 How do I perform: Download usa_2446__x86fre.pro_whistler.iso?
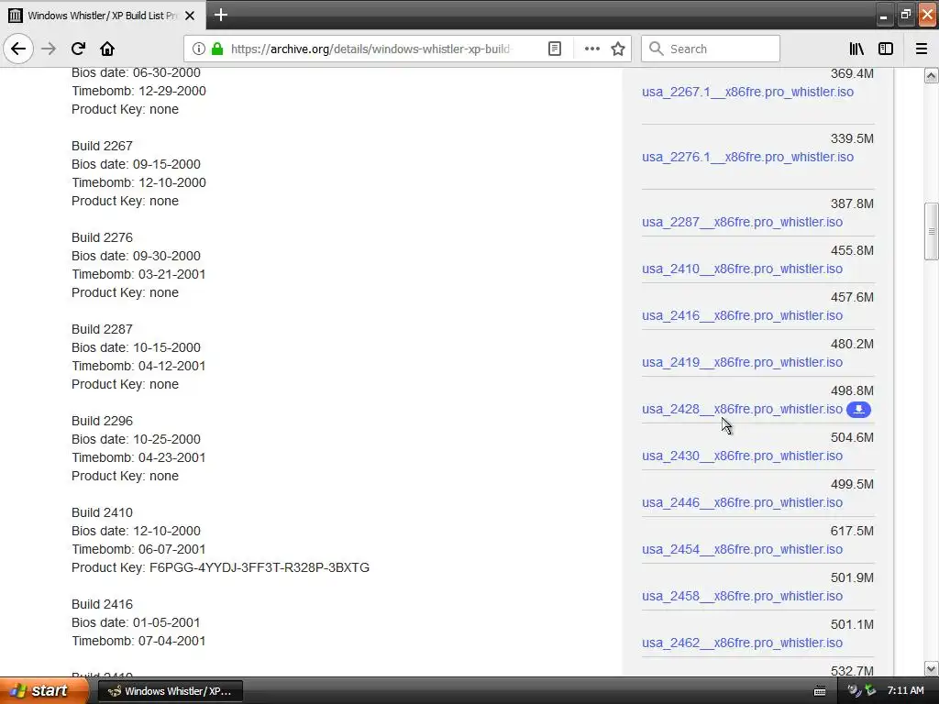pos(742,502)
